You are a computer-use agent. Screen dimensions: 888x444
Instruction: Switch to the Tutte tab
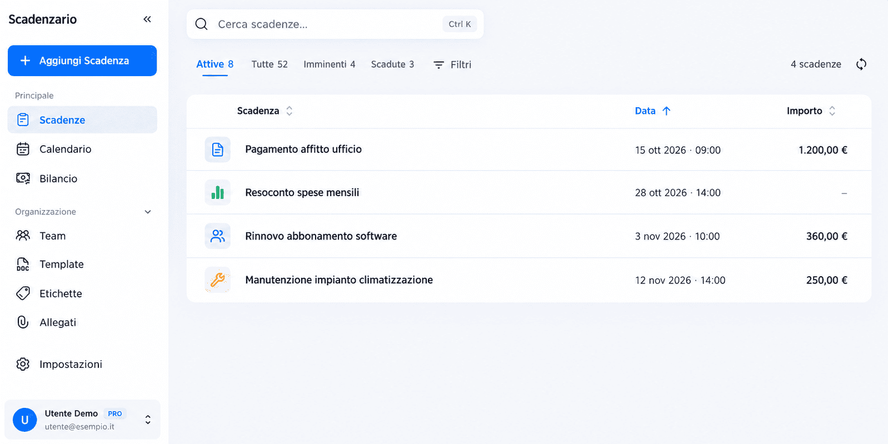[270, 64]
